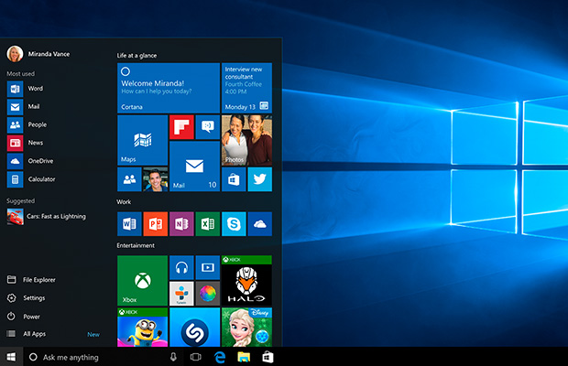Click the Settings entry
This screenshot has height=366, width=568.
click(x=34, y=297)
